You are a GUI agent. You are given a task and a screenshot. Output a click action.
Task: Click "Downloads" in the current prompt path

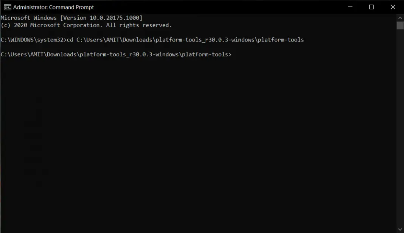(x=63, y=54)
